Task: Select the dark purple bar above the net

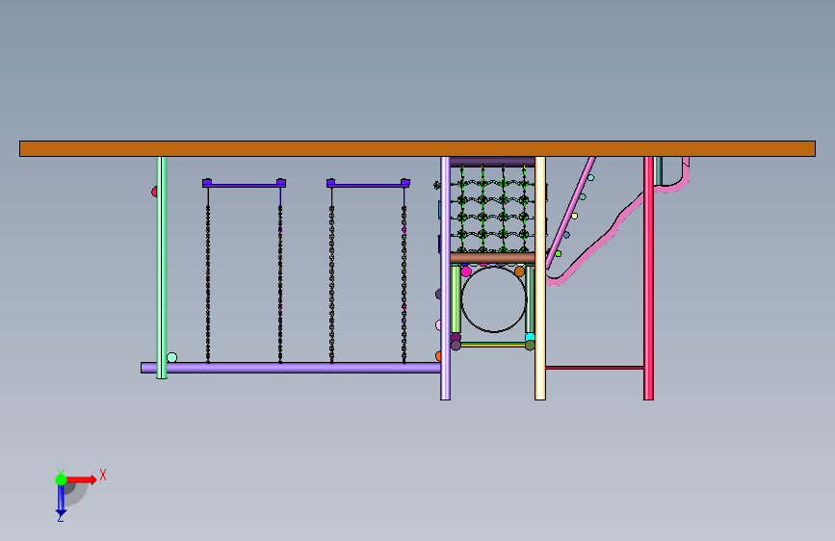Action: (492, 162)
